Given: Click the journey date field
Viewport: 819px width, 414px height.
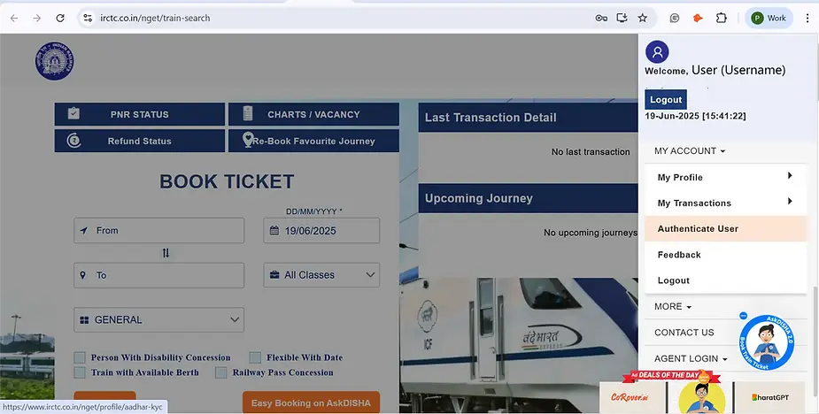Looking at the screenshot, I should point(321,230).
